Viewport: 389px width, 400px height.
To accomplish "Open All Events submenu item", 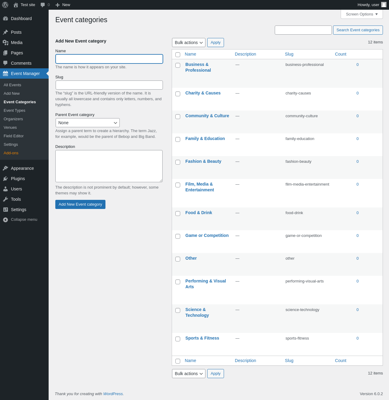I will click(12, 85).
